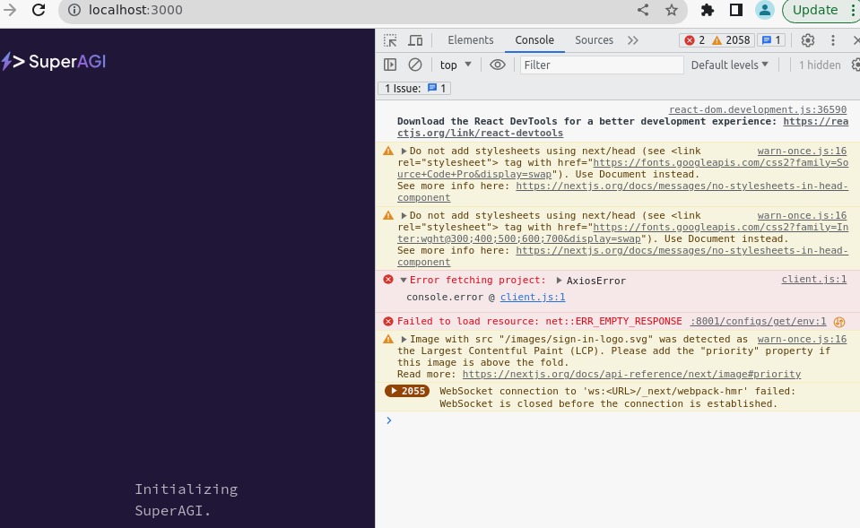Image resolution: width=860 pixels, height=528 pixels.
Task: Click the console settings gear beside 1 hidden
Action: [855, 65]
